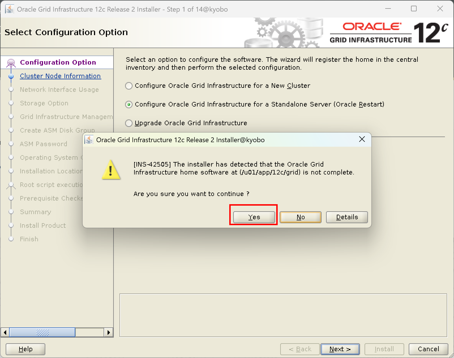Image resolution: width=454 pixels, height=358 pixels.
Task: Click the Install Product step
Action: 43,225
